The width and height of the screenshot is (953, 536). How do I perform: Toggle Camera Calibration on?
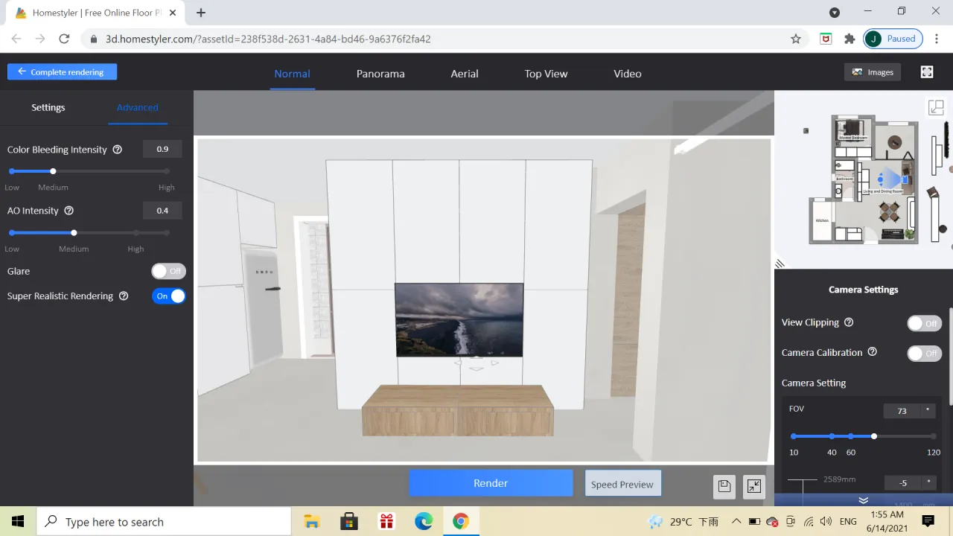pyautogui.click(x=924, y=353)
